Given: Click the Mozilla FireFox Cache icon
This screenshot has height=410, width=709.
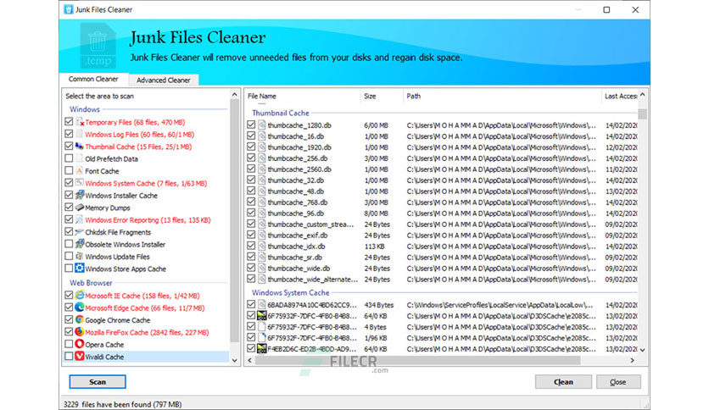Looking at the screenshot, I should click(80, 332).
